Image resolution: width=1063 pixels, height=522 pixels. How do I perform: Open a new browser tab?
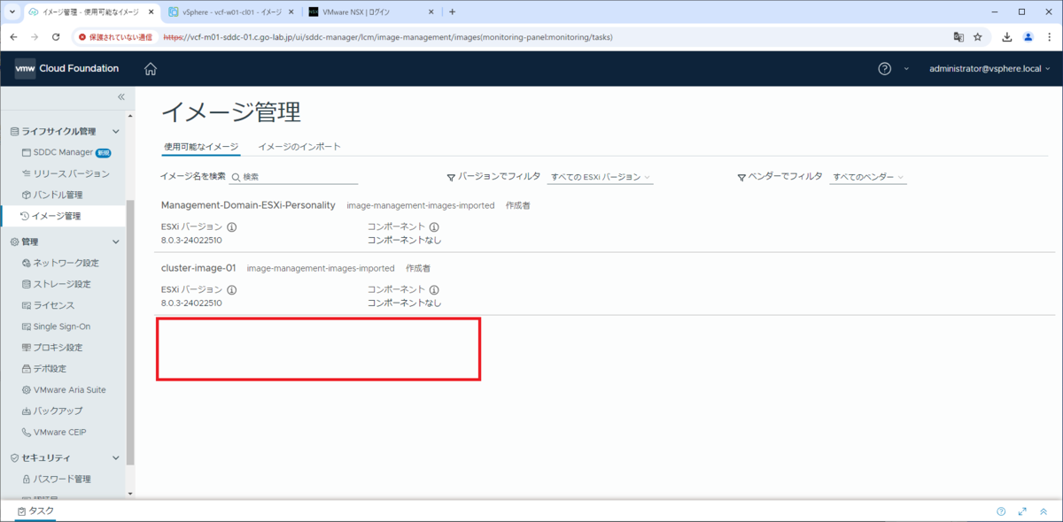(453, 12)
